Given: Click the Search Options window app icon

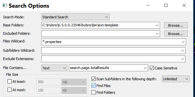Looking at the screenshot, I should pyautogui.click(x=5, y=5).
